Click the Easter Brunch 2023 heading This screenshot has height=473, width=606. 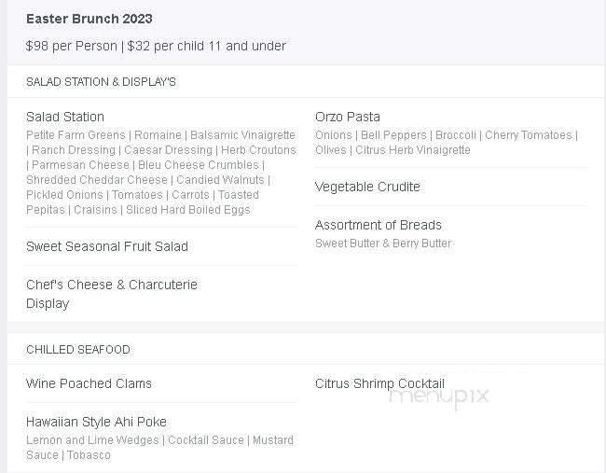(89, 19)
